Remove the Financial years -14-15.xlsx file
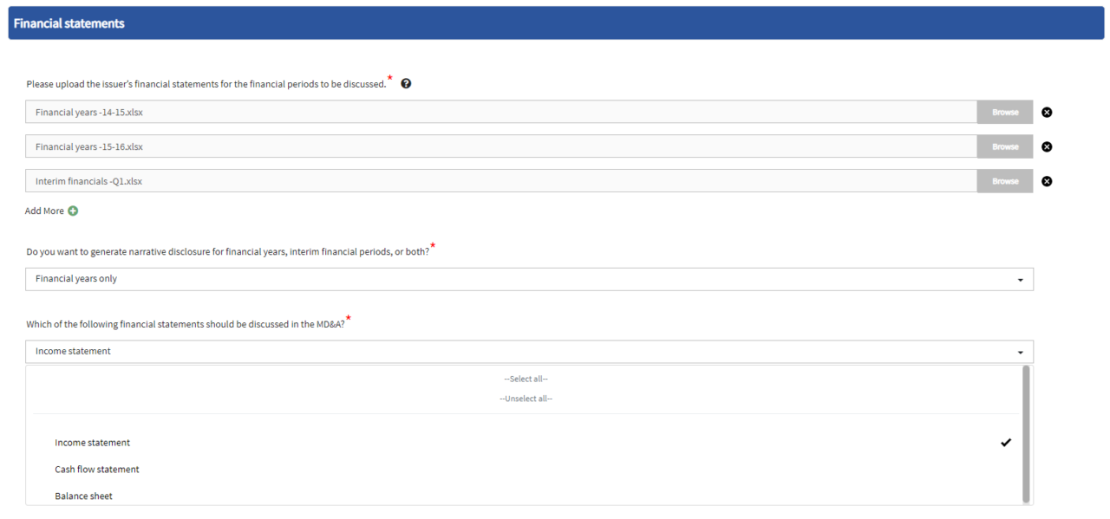The height and width of the screenshot is (519, 1110). (x=1047, y=112)
